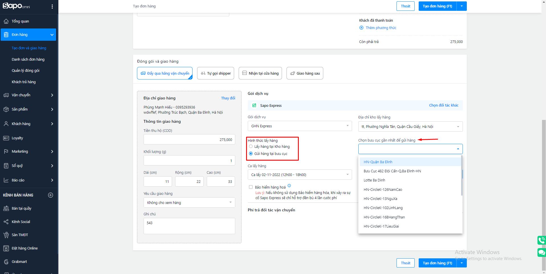Click the Marketing flag icon
Image resolution: width=546 pixels, height=274 pixels.
tap(6, 152)
